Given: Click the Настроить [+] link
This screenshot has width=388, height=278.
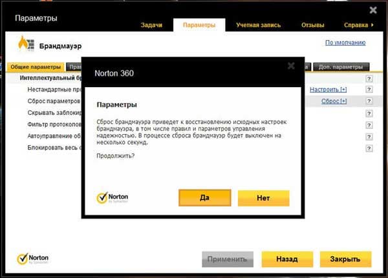Looking at the screenshot, I should 328,90.
